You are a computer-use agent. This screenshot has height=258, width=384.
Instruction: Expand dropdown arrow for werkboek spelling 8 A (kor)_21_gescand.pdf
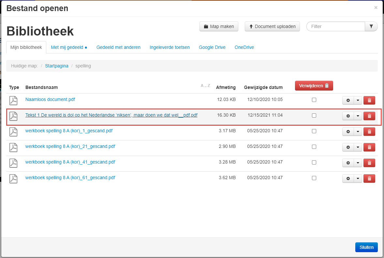coord(358,147)
